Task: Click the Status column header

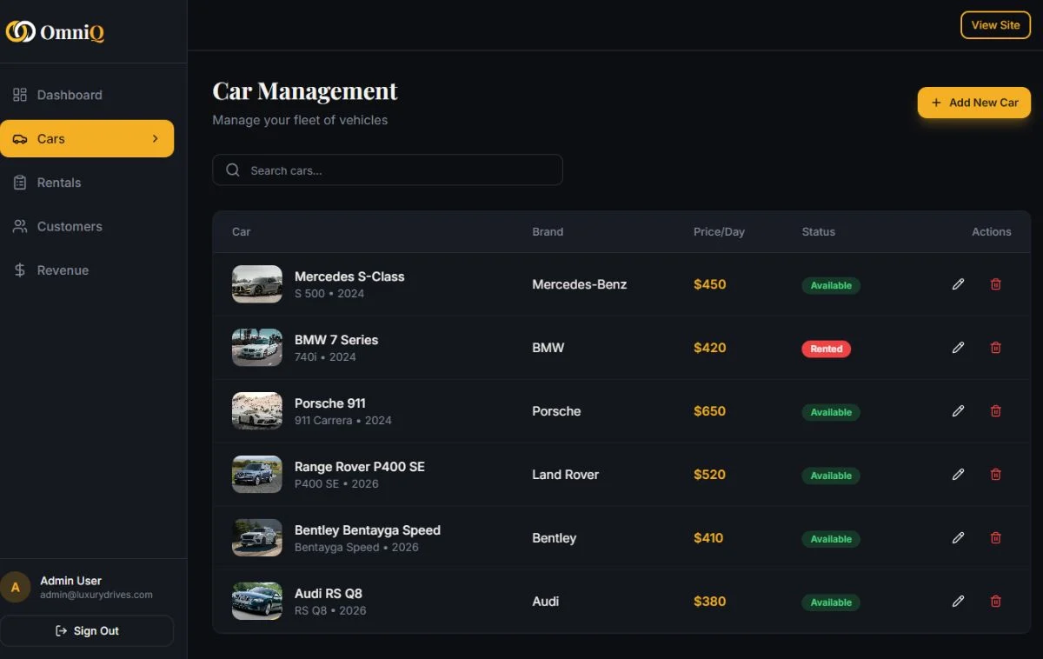Action: (x=819, y=232)
